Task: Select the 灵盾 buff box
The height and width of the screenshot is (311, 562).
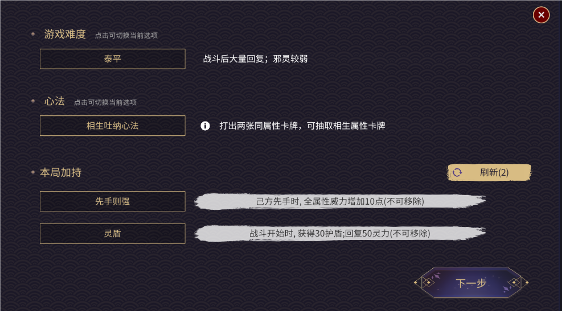Action: point(112,233)
